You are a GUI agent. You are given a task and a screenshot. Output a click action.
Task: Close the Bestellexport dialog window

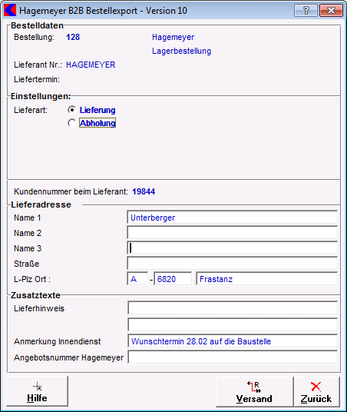click(x=331, y=11)
